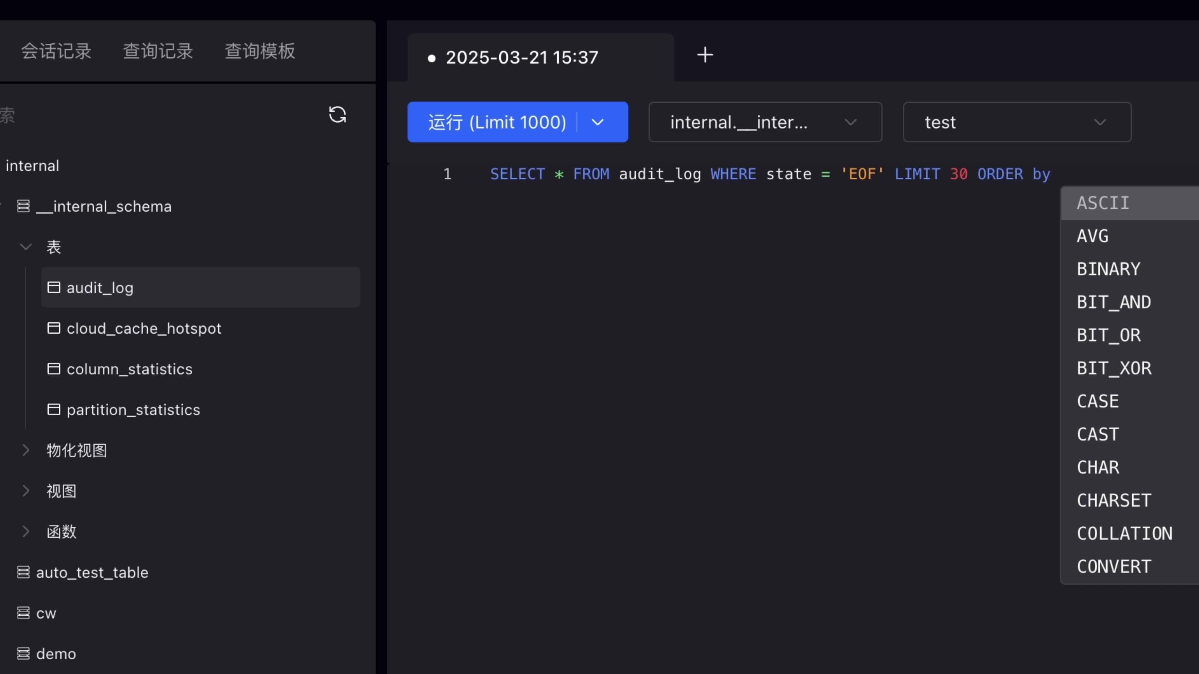1199x674 pixels.
Task: Click the demo database icon
Action: (23, 653)
